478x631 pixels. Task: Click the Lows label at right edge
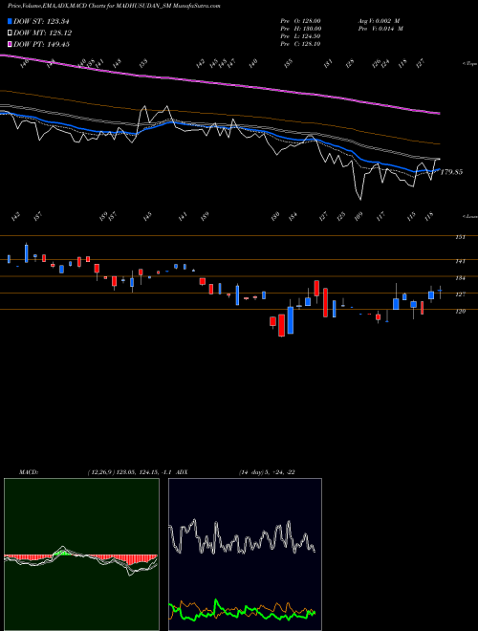pos(469,216)
